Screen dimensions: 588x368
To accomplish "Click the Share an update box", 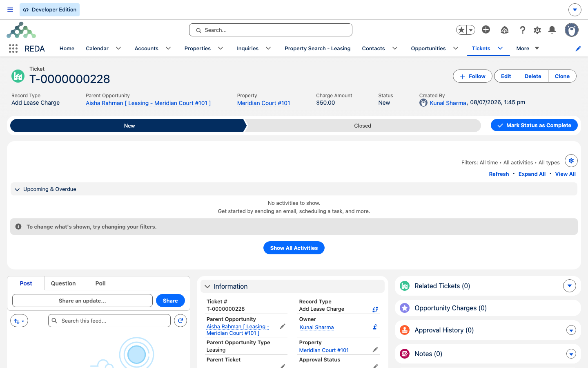I will tap(82, 301).
